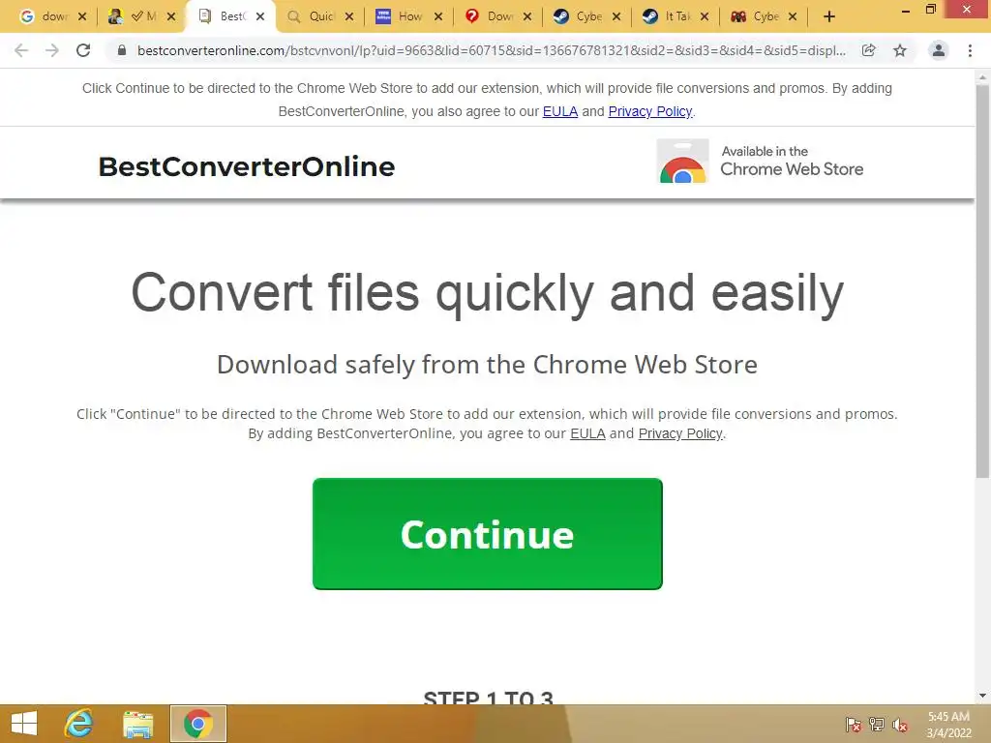991x743 pixels.
Task: Launch Internet Explorer from the taskbar
Action: (79, 724)
